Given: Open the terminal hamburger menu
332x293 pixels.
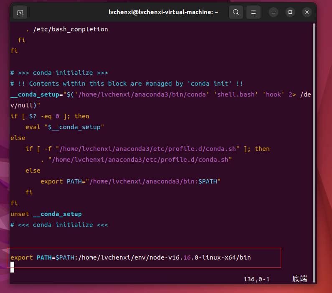Looking at the screenshot, I should pos(252,13).
